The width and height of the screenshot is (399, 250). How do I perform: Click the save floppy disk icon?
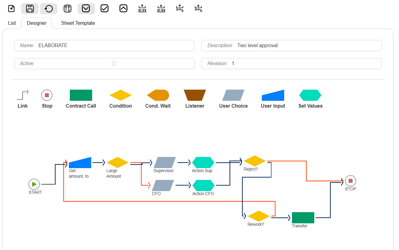coord(30,9)
